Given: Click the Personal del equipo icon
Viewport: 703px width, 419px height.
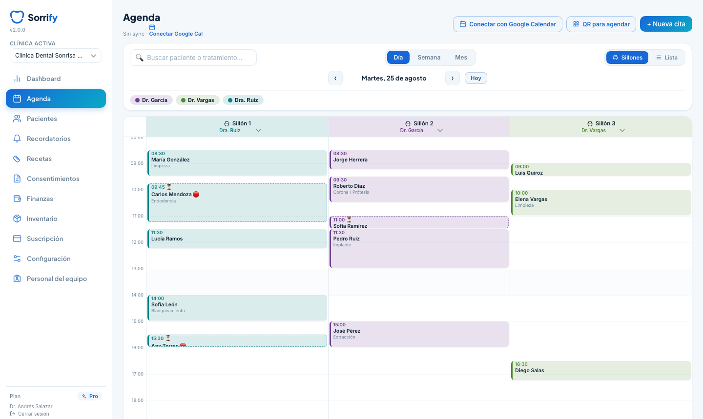Looking at the screenshot, I should [17, 279].
